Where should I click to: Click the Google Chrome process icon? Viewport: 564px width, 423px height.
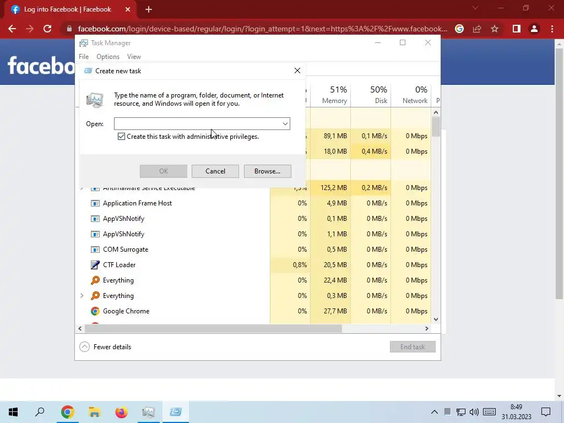click(x=95, y=311)
